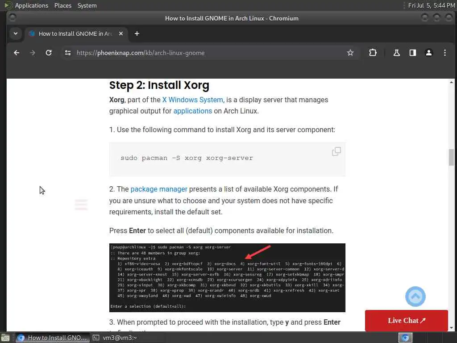This screenshot has width=457, height=343.
Task: Open the System menu
Action: (87, 5)
